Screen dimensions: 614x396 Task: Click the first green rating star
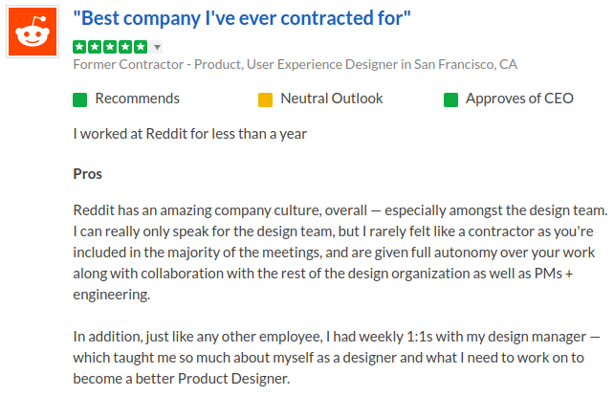pyautogui.click(x=79, y=46)
